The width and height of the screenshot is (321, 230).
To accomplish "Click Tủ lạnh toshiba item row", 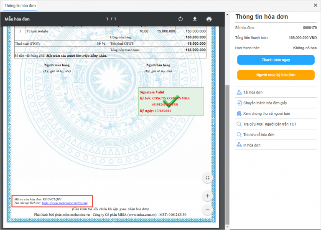I will (110, 31).
